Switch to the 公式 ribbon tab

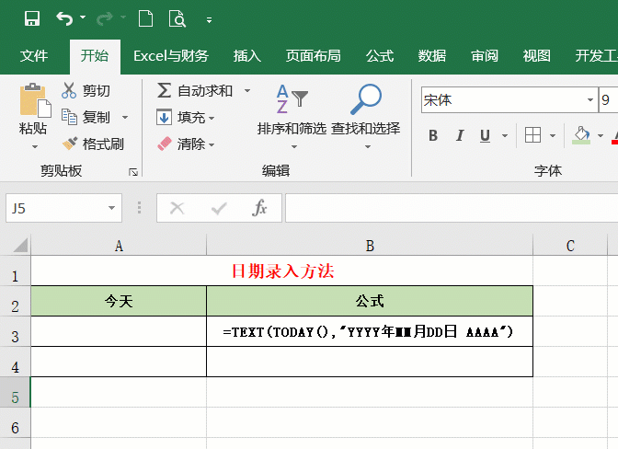[x=380, y=55]
